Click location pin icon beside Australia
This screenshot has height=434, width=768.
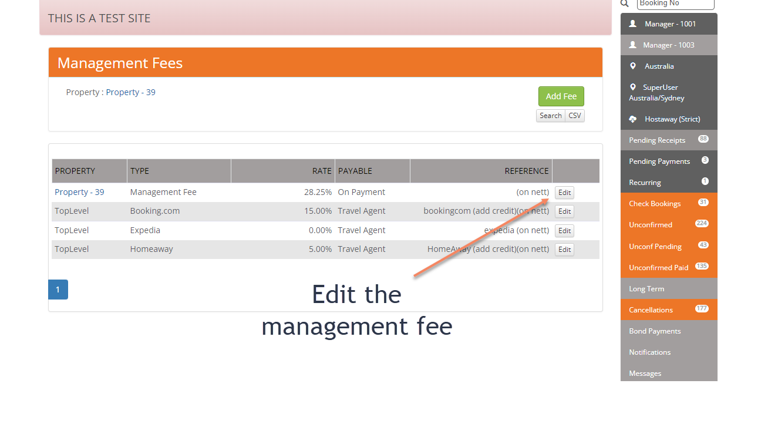tap(632, 66)
